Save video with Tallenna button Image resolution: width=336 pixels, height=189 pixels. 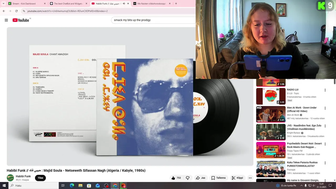218,178
